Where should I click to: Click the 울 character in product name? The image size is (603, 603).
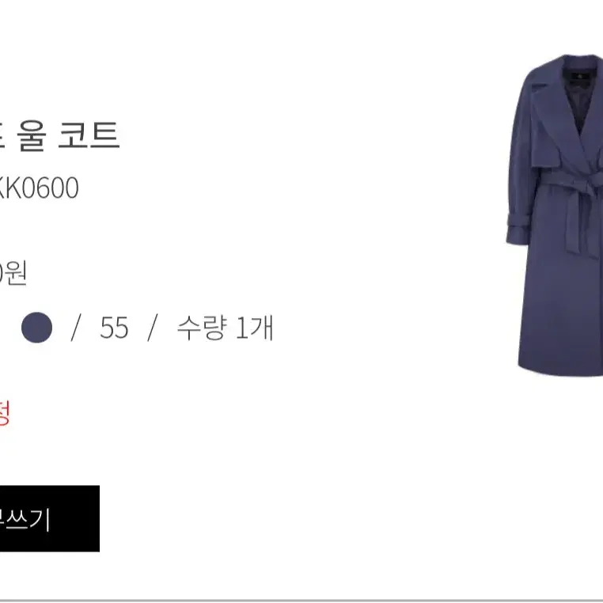coord(32,135)
